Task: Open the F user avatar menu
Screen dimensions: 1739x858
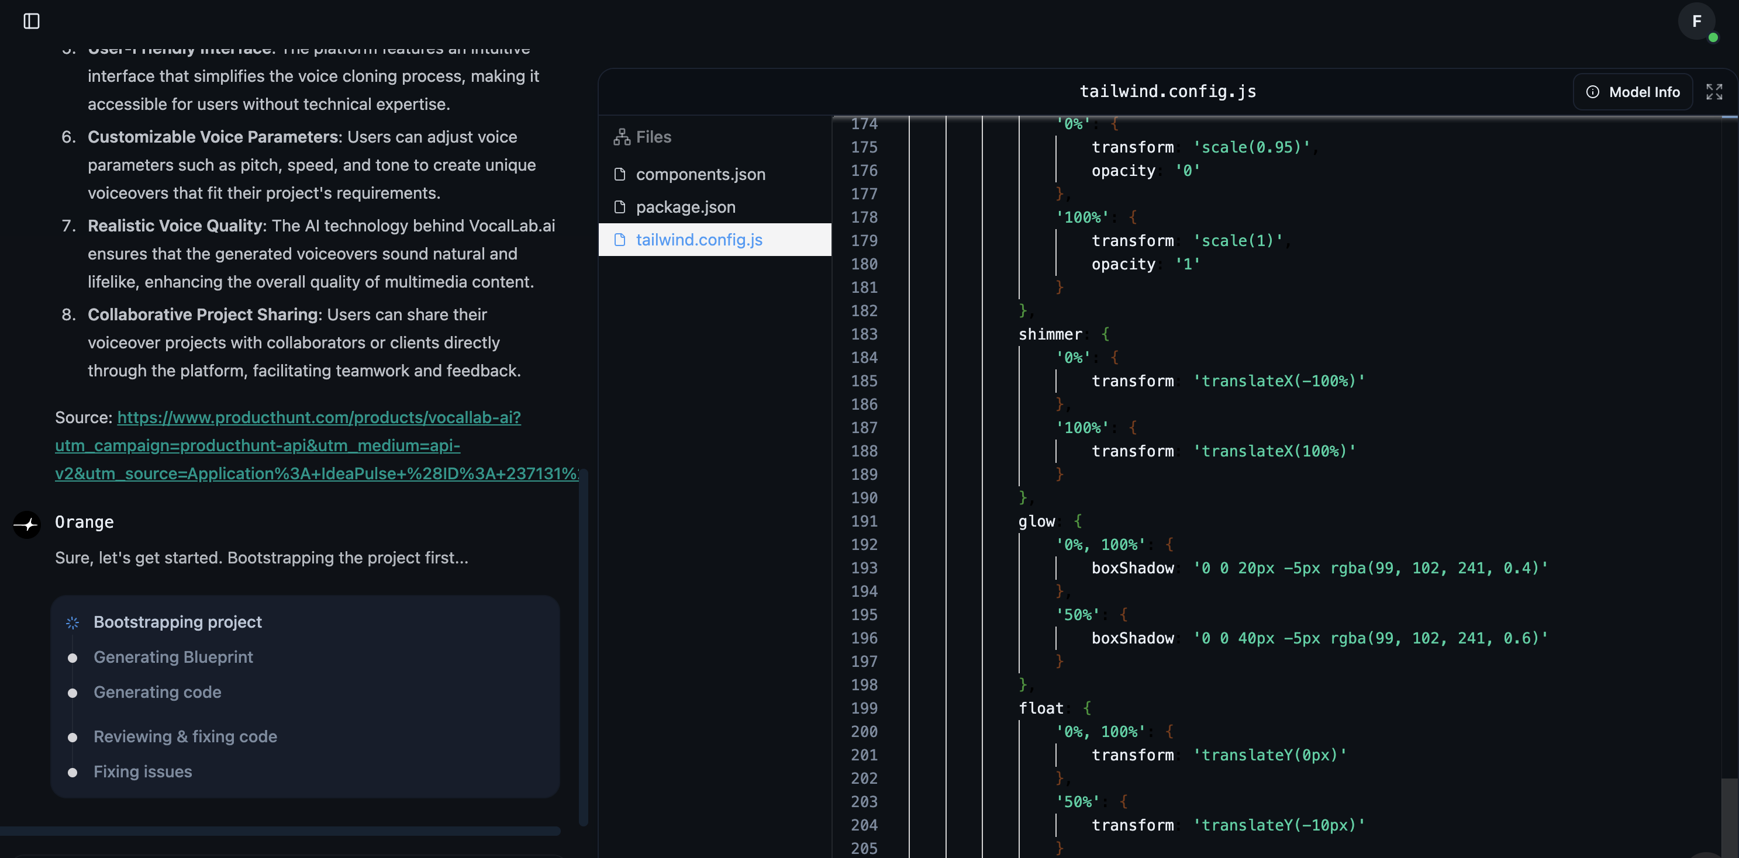Action: pos(1696,22)
